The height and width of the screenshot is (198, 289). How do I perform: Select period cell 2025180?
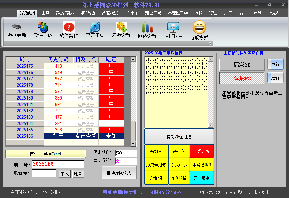tap(25, 98)
